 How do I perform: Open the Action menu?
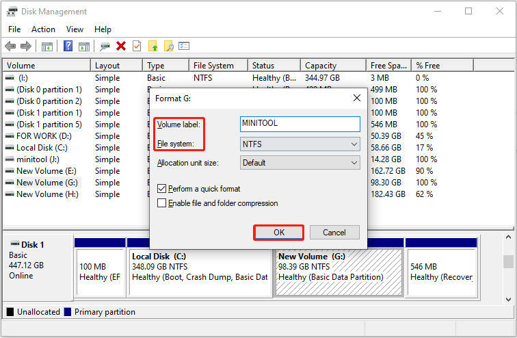coord(43,29)
